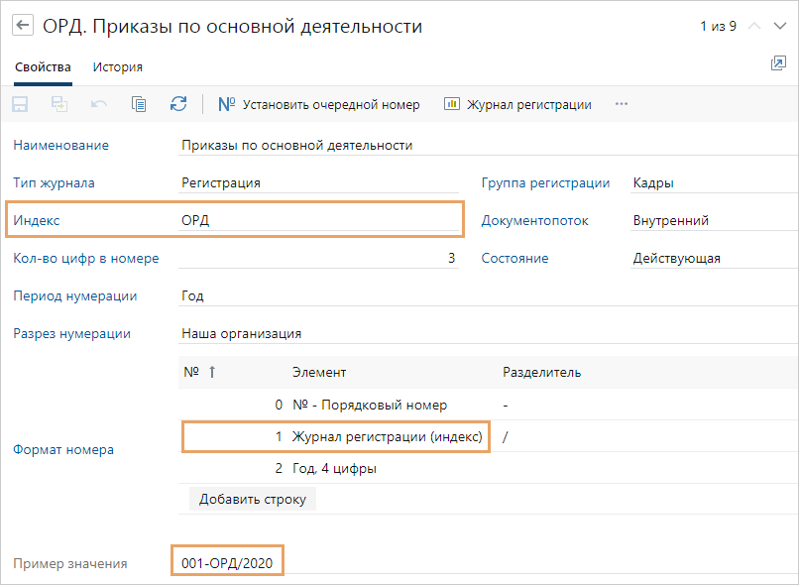Open the Тип журнала dropdown field
The image size is (799, 585).
click(x=319, y=182)
